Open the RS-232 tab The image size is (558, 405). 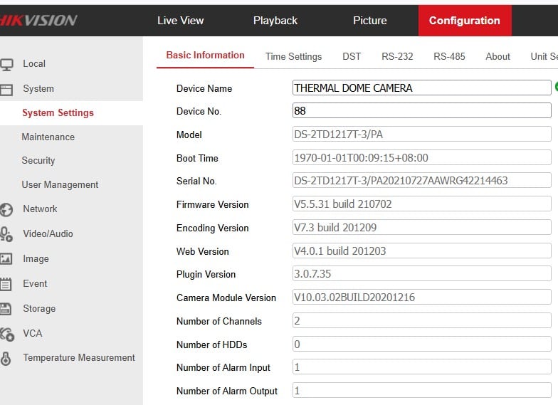pos(397,57)
